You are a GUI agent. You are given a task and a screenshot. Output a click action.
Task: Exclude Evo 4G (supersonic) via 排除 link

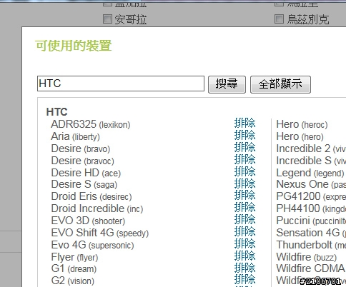(x=244, y=243)
